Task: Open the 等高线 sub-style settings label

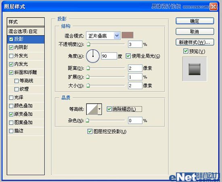Action: pos(26,81)
